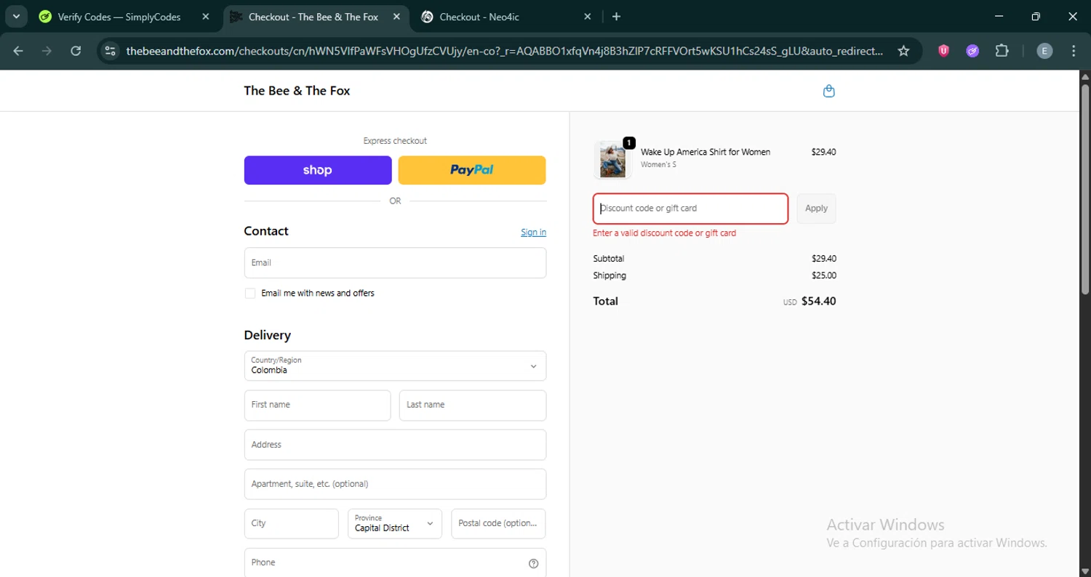Screen dimensions: 1091x577
Task: Click the Wake Up America shirt thumbnail
Action: [x=612, y=159]
